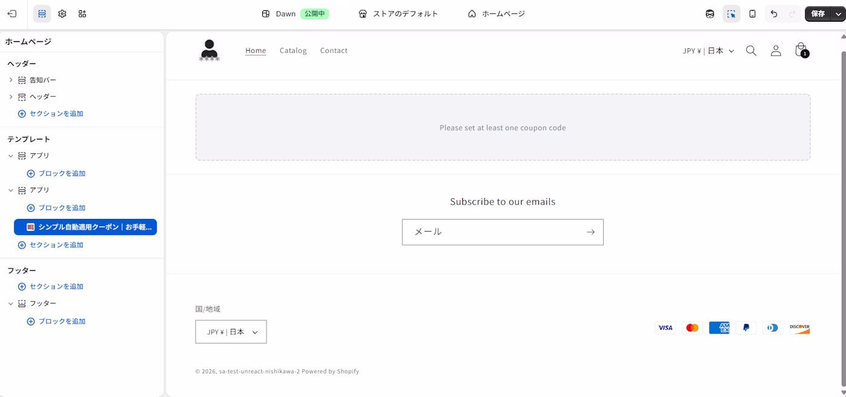
Task: Open footer country selector JPY ¥ 日本
Action: click(231, 331)
